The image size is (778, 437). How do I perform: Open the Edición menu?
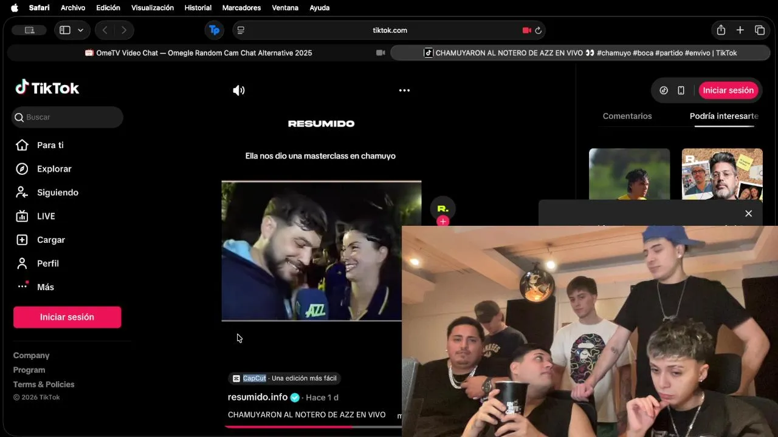tap(108, 8)
